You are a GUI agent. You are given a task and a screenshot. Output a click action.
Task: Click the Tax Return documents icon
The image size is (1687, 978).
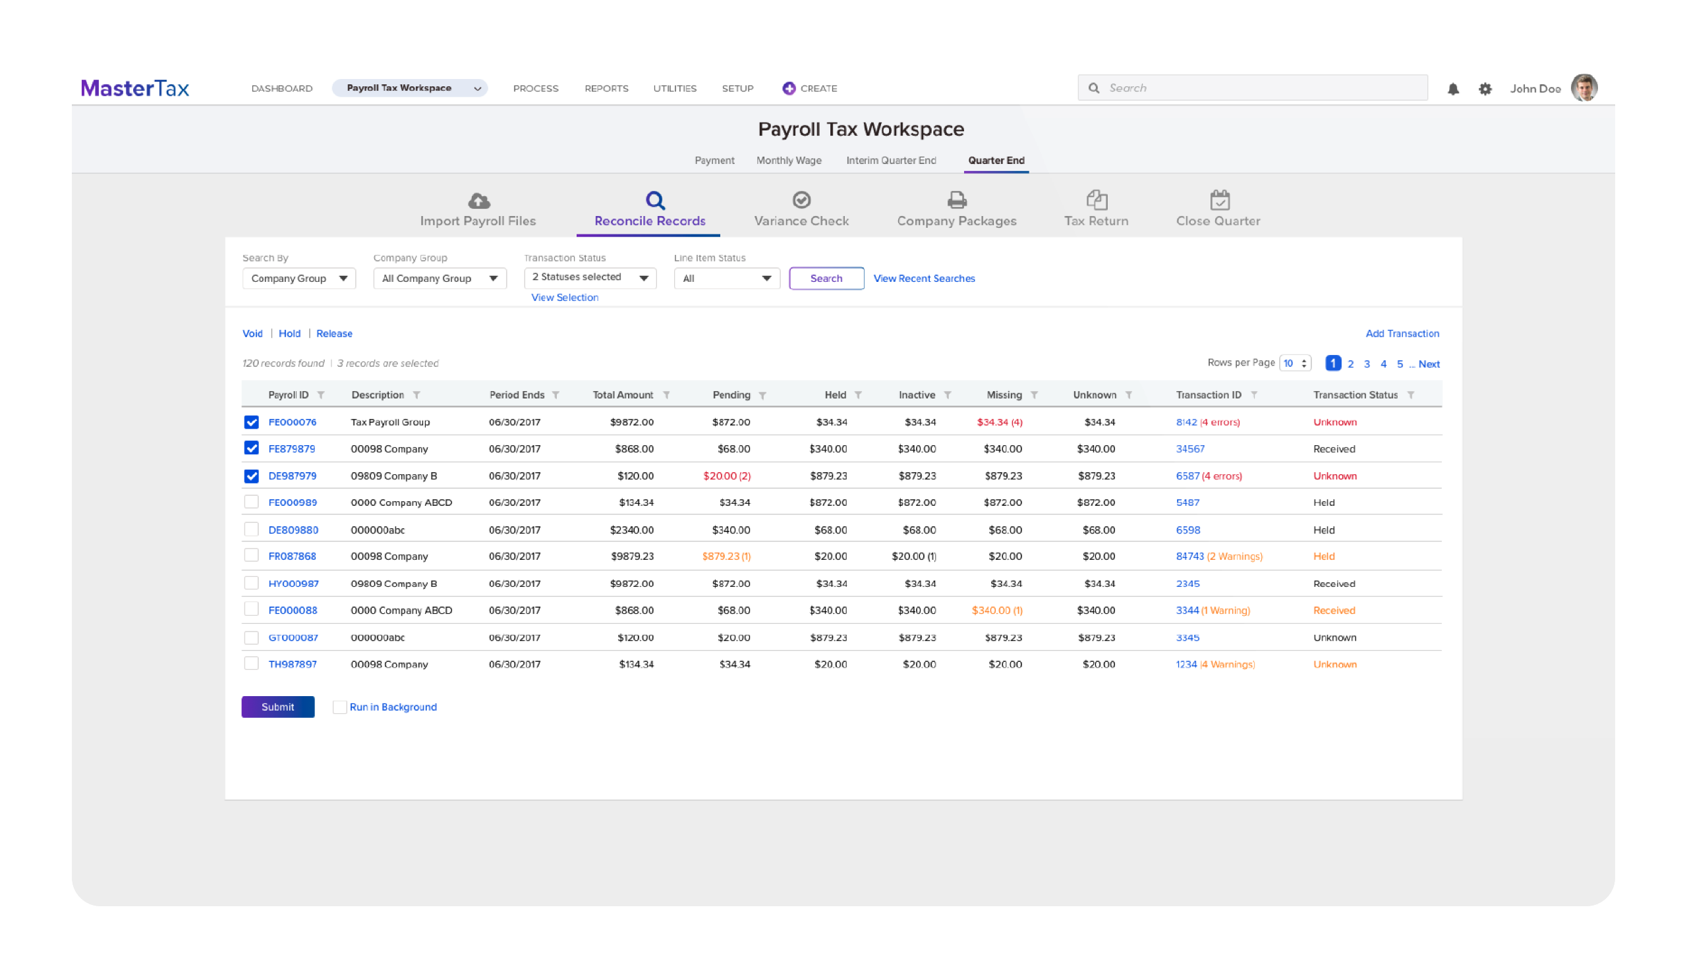click(1097, 200)
